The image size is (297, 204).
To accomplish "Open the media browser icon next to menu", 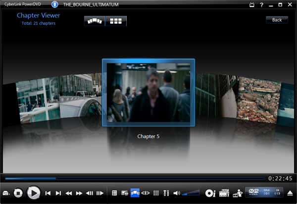I will pos(125,193).
